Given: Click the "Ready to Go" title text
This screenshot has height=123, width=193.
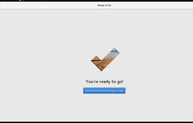Looking at the screenshot, I should click(104, 5).
